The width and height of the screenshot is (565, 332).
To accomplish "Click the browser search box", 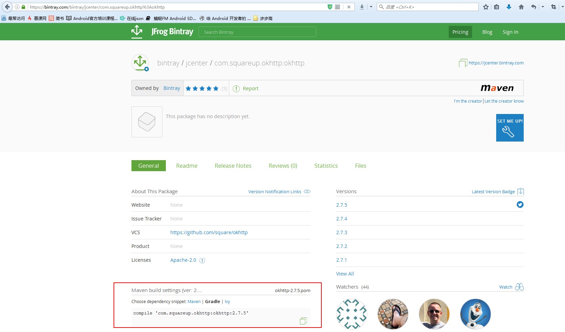I will pyautogui.click(x=428, y=7).
